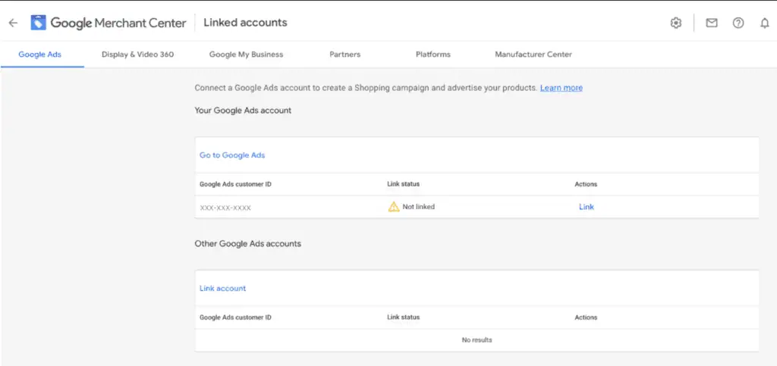Switch to the Partners tab
This screenshot has width=777, height=366.
[x=344, y=55]
